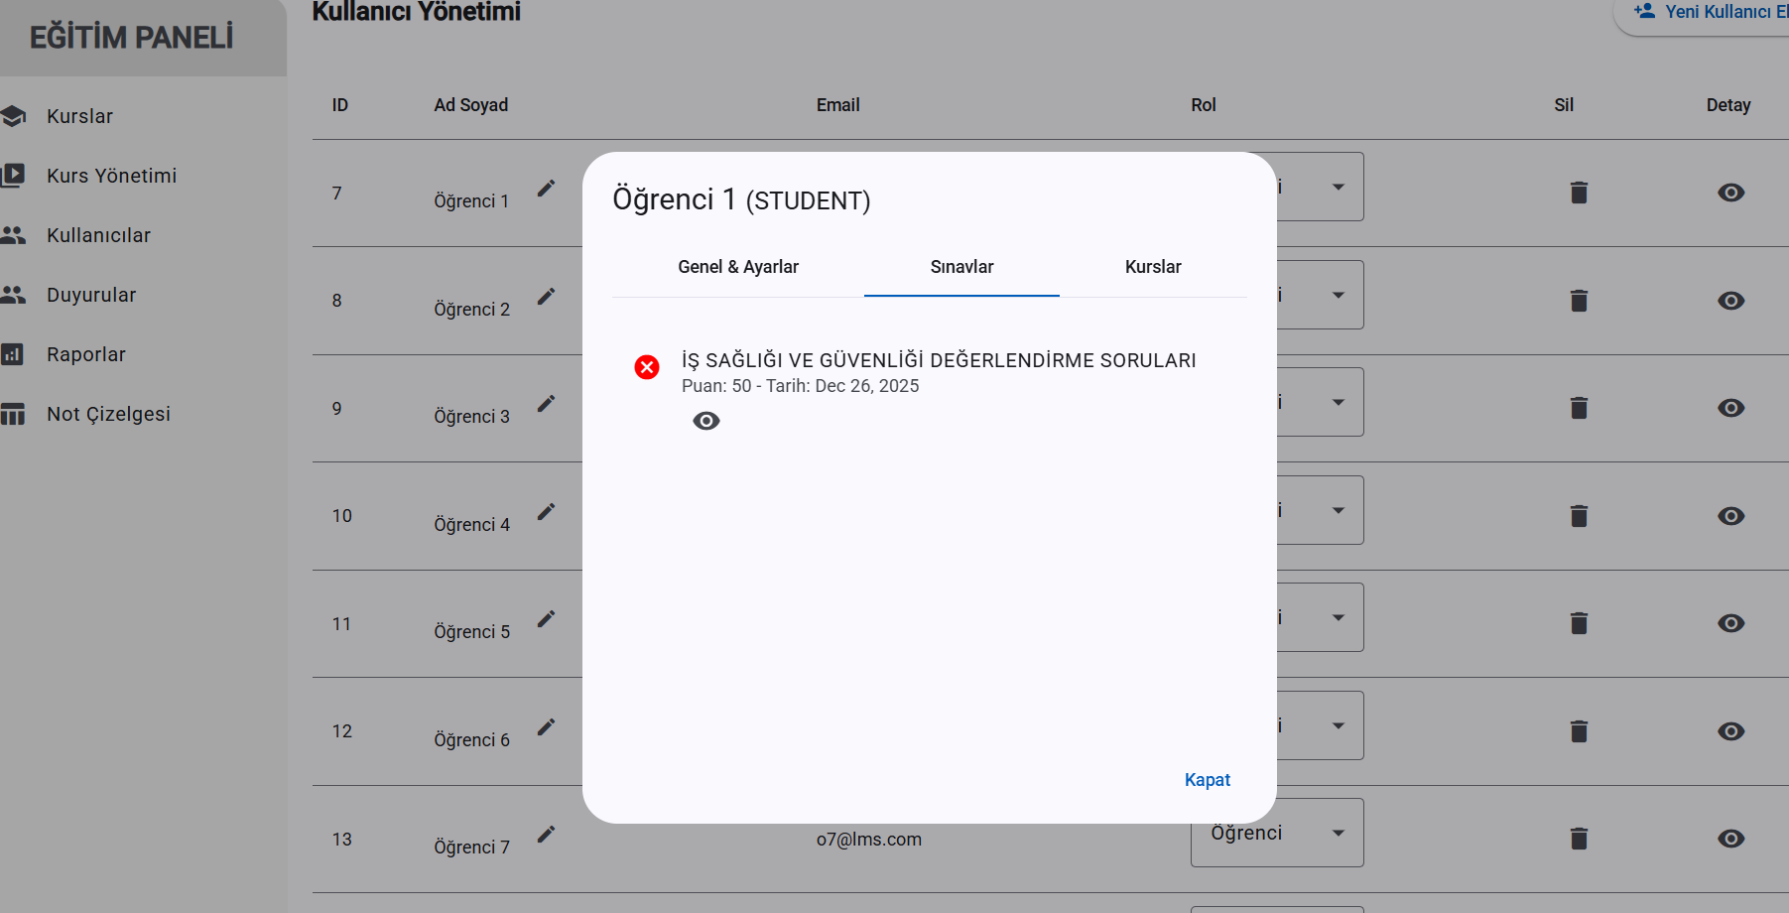Expand the role dropdown for row ID 11
Screen dimensions: 1789x913
pyautogui.click(x=1337, y=617)
